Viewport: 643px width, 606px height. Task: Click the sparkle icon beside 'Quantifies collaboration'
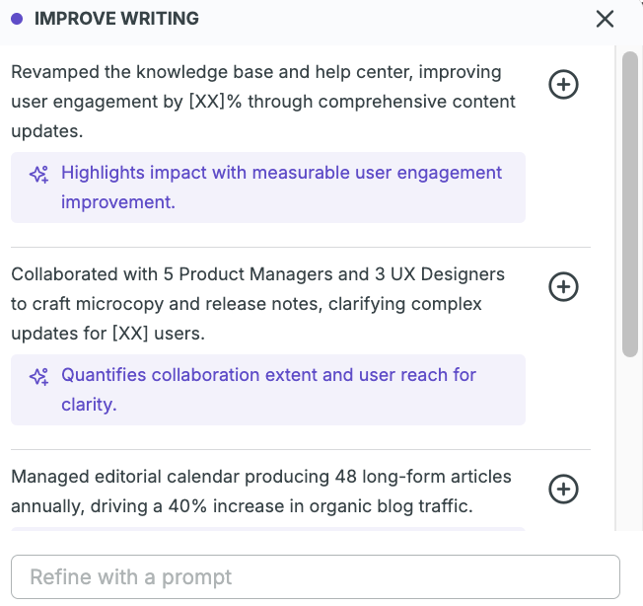(39, 377)
